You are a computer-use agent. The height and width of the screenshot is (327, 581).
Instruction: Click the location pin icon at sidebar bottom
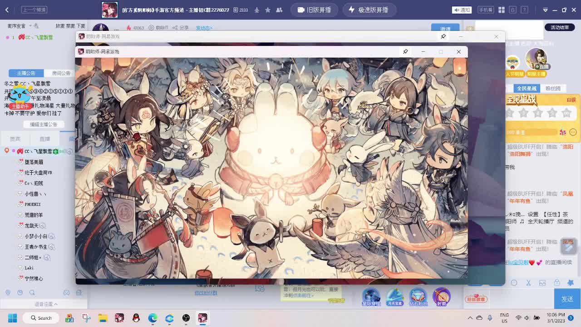coord(8,293)
